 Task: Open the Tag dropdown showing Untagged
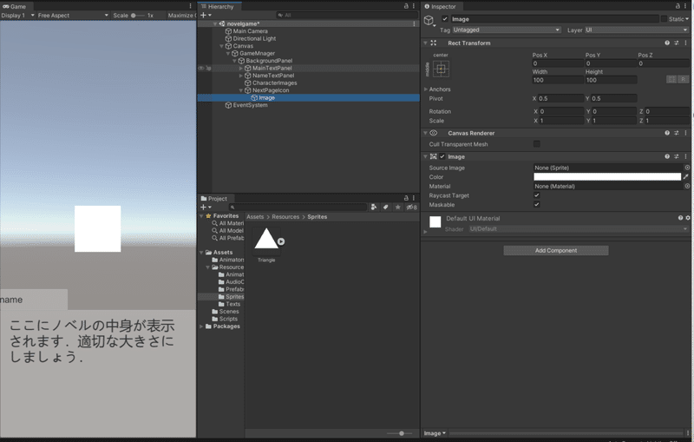coord(507,30)
